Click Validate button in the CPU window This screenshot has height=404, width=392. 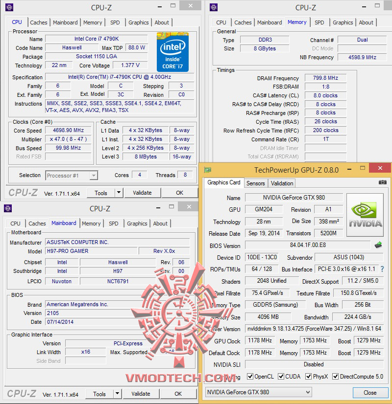142,193
